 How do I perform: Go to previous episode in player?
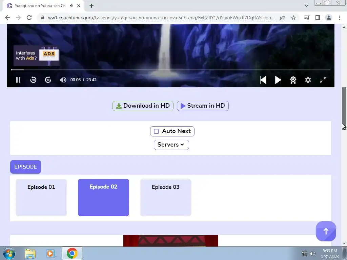263,80
